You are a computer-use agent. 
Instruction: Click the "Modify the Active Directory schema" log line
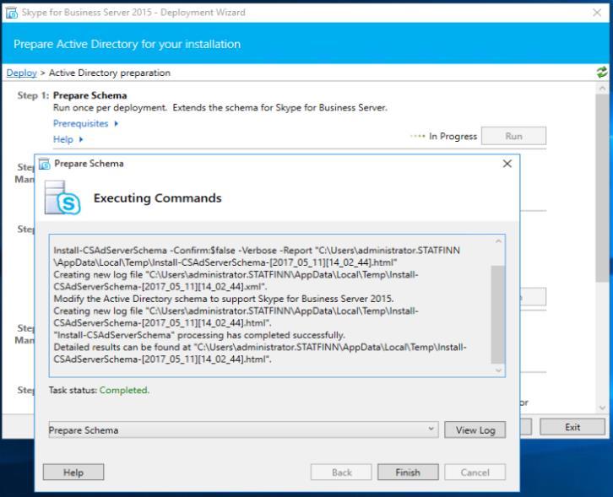(x=224, y=299)
